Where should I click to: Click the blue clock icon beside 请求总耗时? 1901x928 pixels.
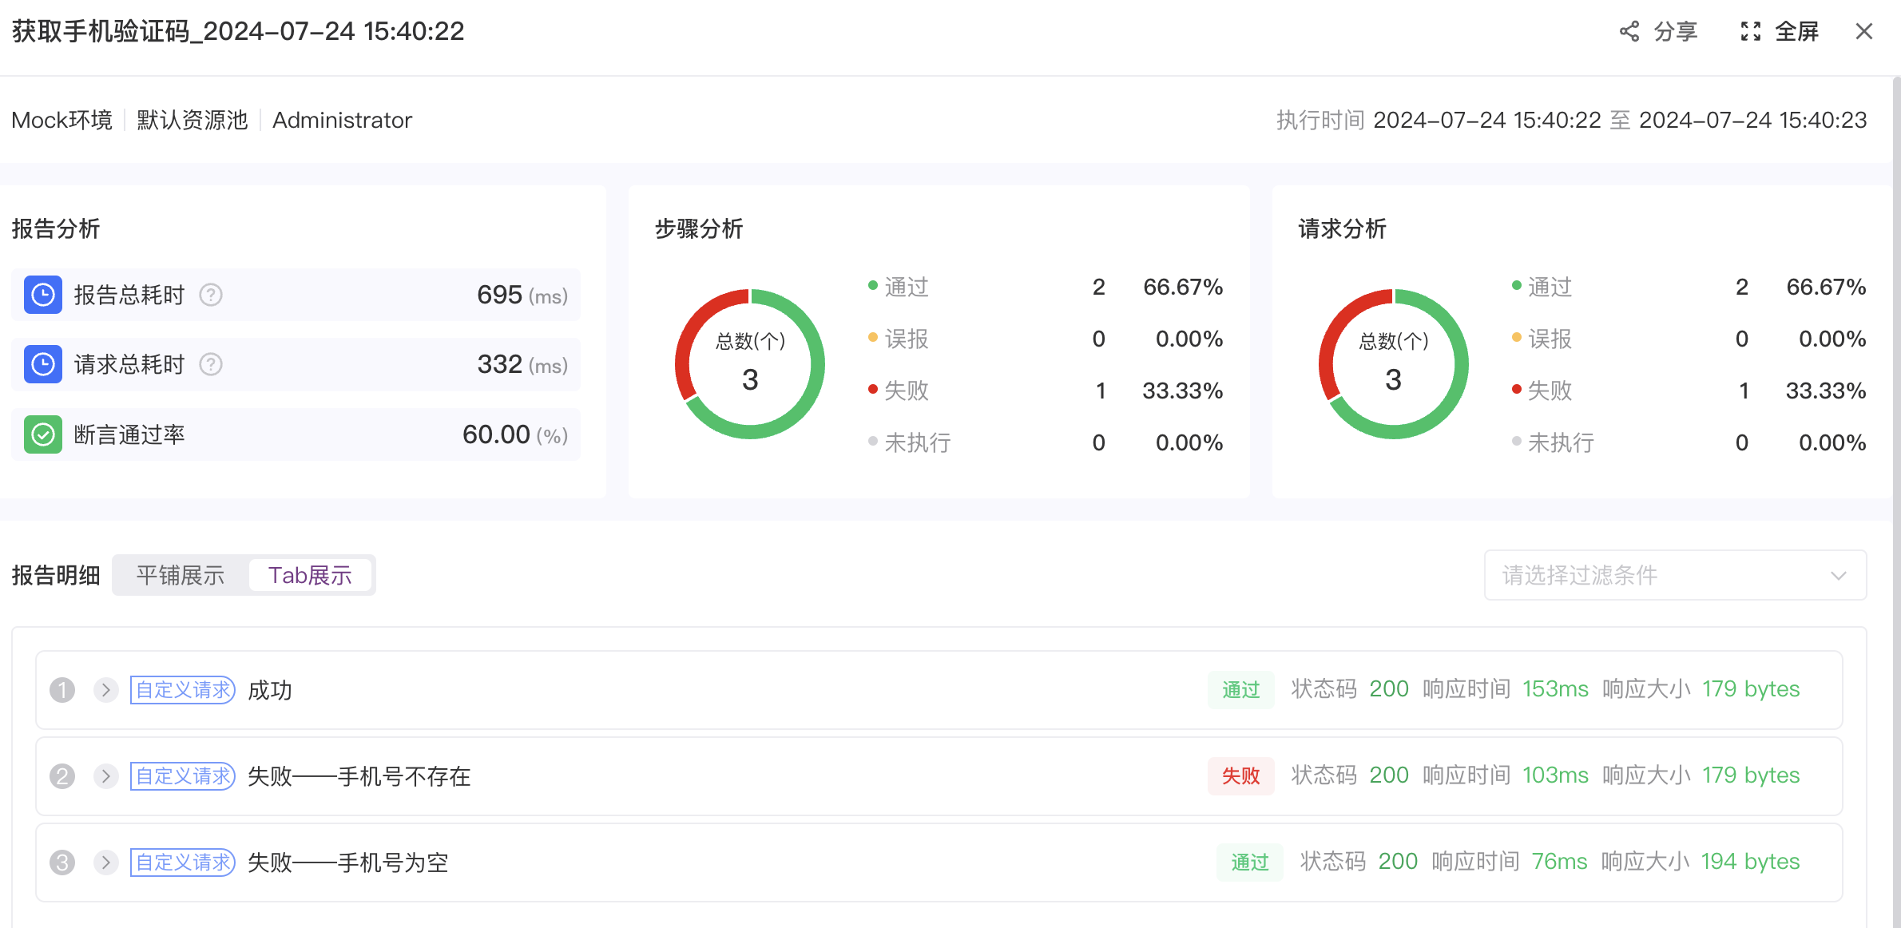pos(43,364)
